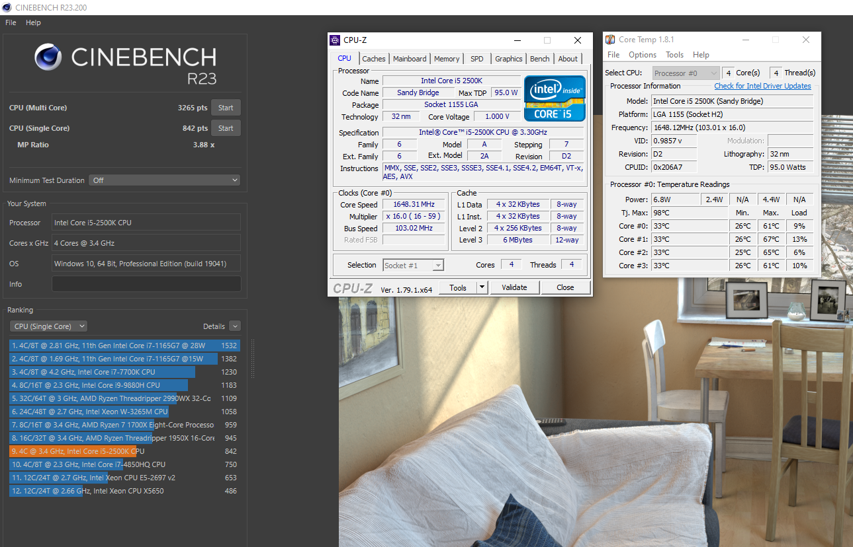Select the Intel Core i7-7700K ranking row
Image resolution: width=853 pixels, height=547 pixels.
click(x=124, y=372)
